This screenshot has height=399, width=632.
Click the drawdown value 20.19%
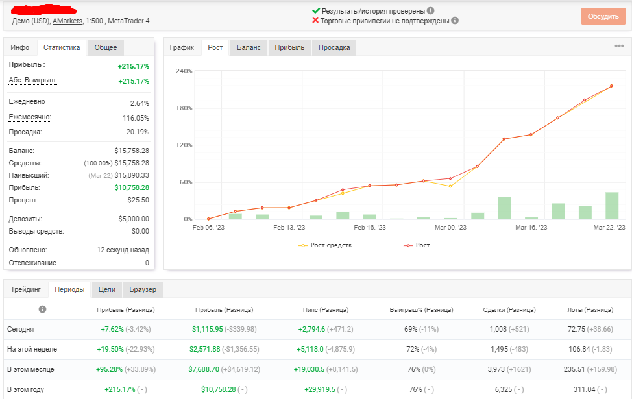click(138, 132)
